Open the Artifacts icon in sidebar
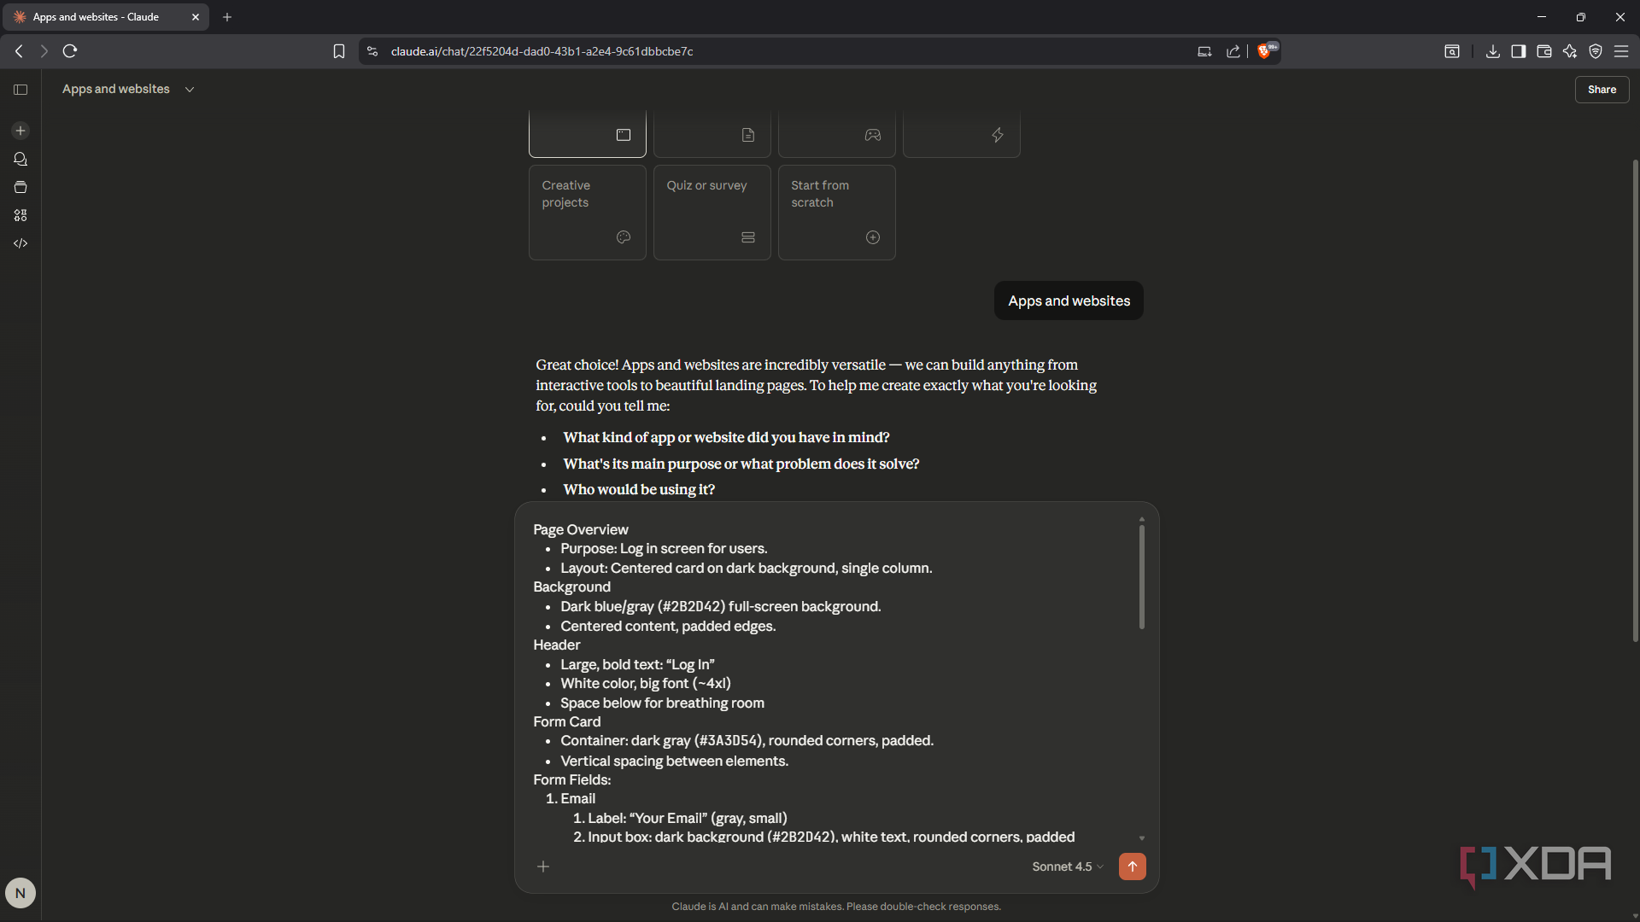The height and width of the screenshot is (922, 1640). [20, 215]
